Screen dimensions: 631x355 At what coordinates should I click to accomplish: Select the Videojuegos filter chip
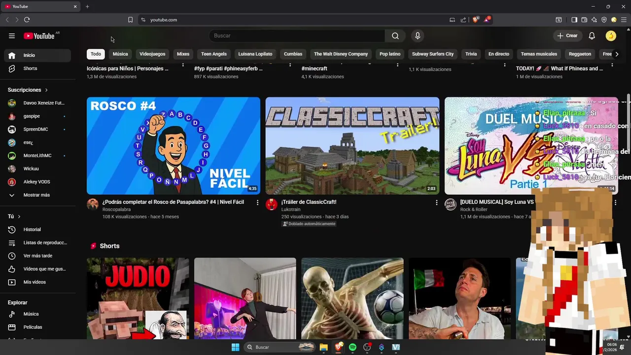tap(152, 54)
